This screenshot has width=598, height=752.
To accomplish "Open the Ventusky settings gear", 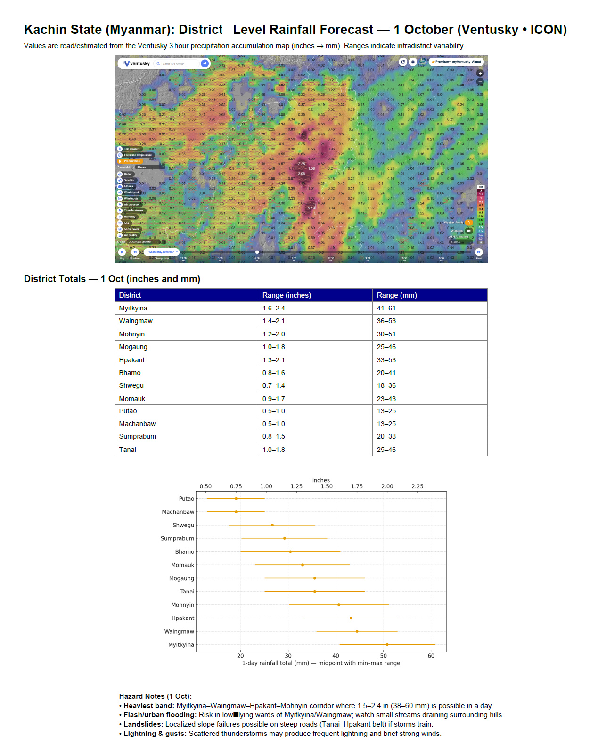I will [413, 62].
